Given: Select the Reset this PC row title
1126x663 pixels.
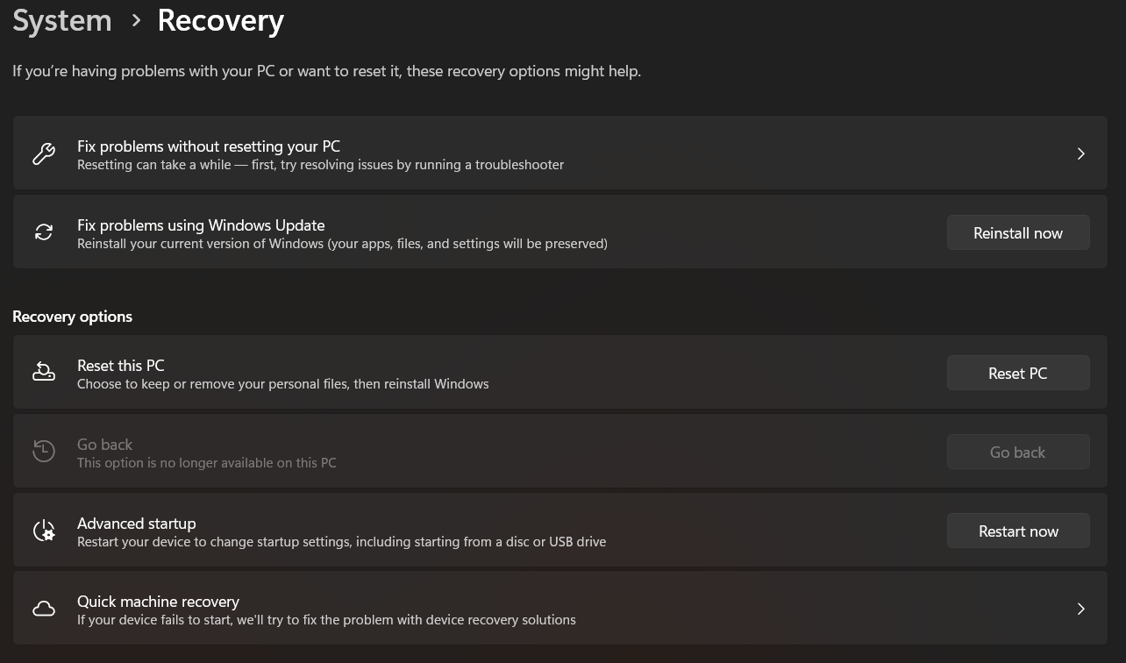Looking at the screenshot, I should pos(121,366).
